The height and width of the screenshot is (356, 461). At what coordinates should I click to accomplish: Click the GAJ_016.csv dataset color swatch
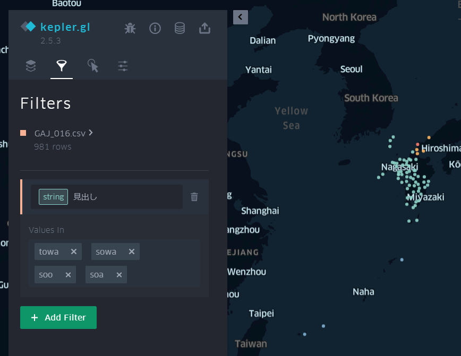(23, 133)
